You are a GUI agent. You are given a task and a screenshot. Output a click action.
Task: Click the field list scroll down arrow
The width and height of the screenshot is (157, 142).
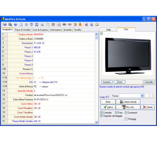96,122
